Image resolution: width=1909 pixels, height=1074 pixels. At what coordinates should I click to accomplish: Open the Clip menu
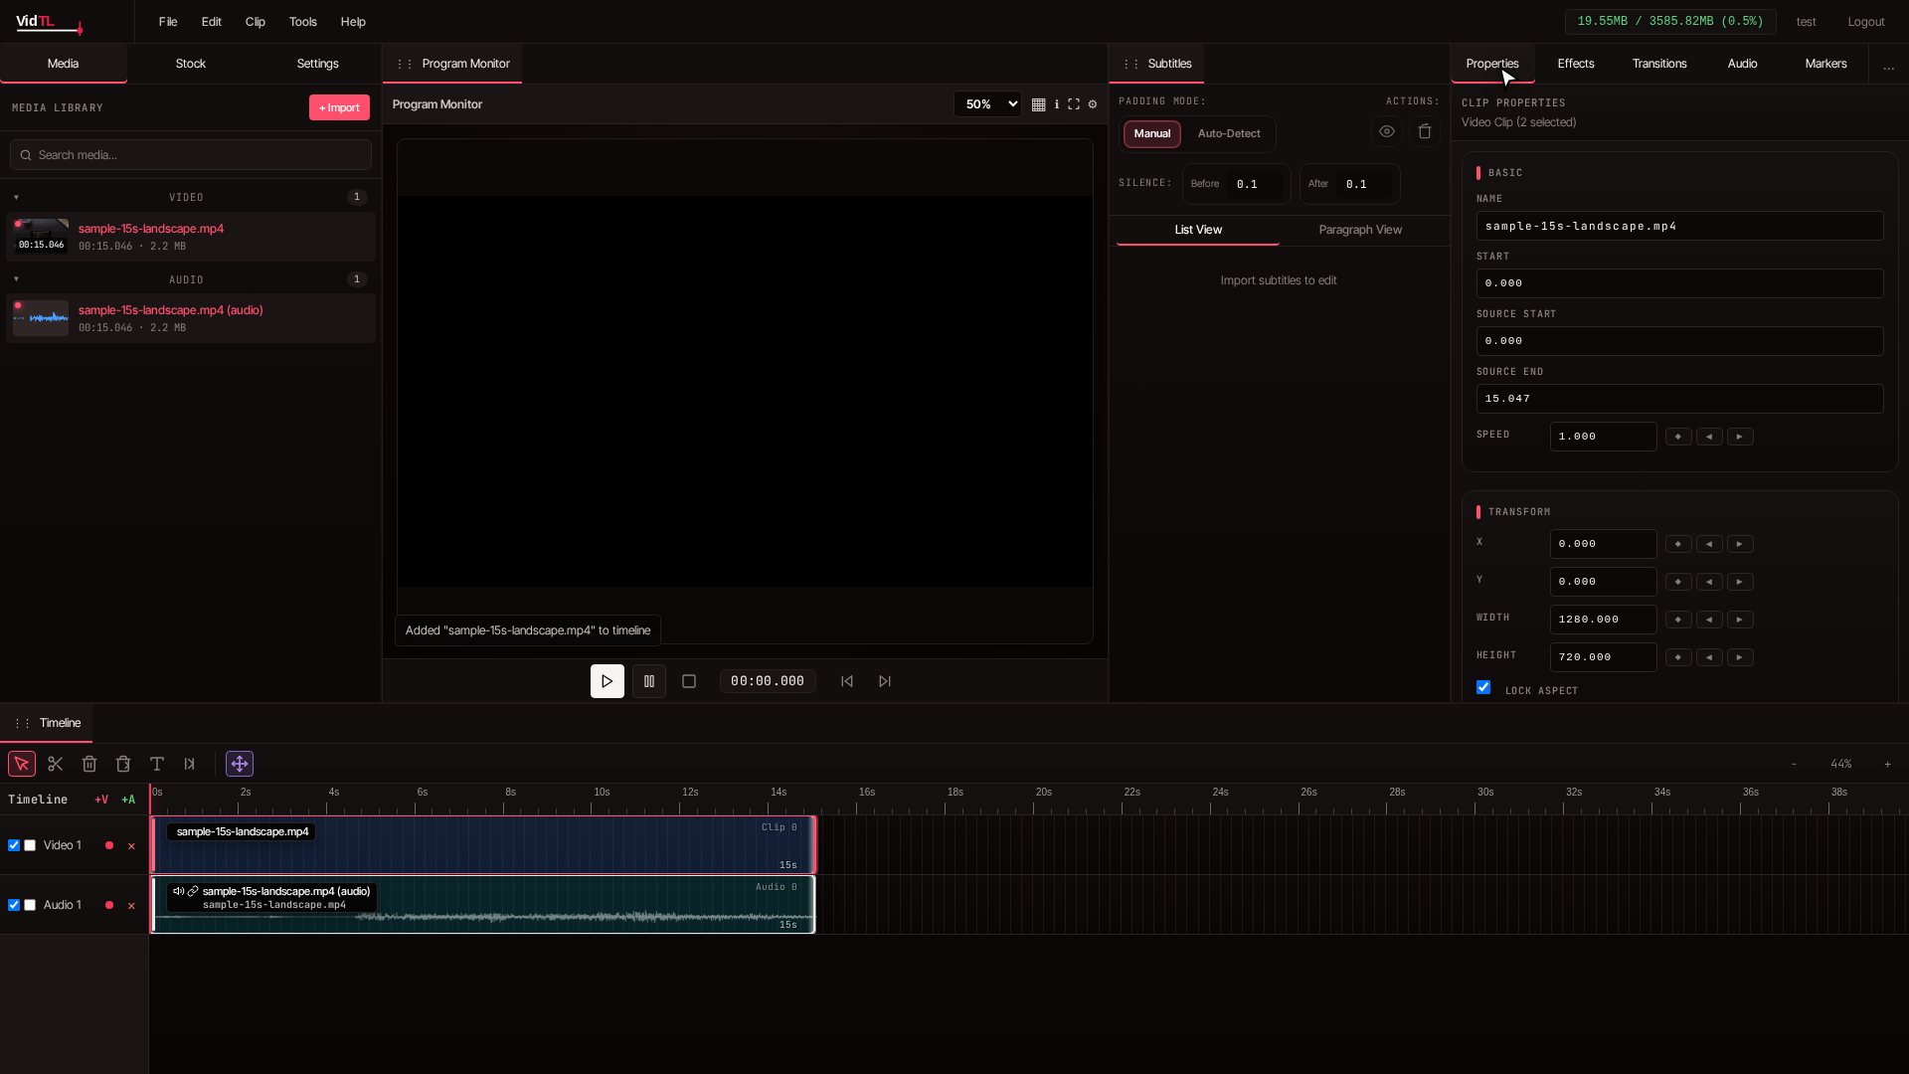coord(256,22)
